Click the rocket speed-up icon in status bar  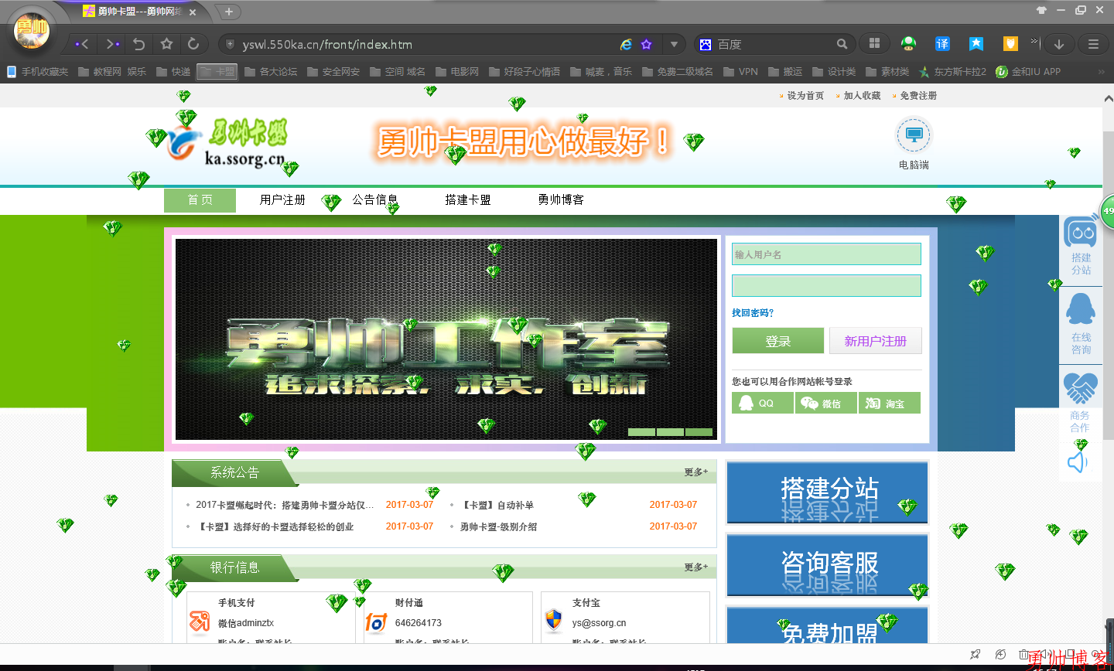click(x=976, y=655)
